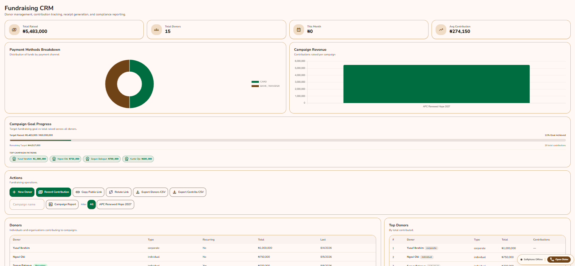Click the This Month calendar icon
This screenshot has width=575, height=266.
[299, 30]
